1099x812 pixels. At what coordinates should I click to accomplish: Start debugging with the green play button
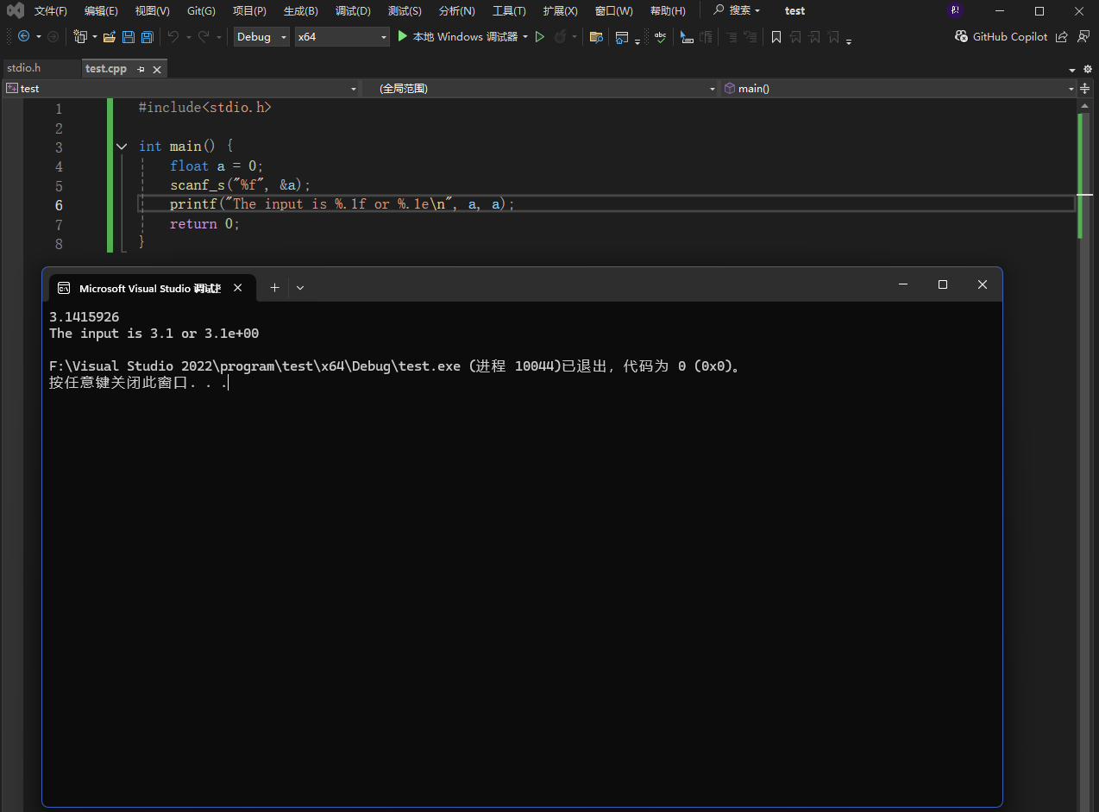402,36
